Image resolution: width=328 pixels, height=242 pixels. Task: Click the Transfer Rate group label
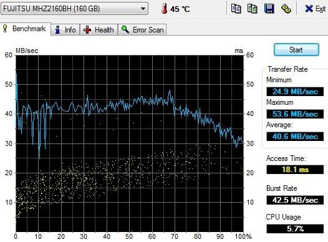pos(287,69)
